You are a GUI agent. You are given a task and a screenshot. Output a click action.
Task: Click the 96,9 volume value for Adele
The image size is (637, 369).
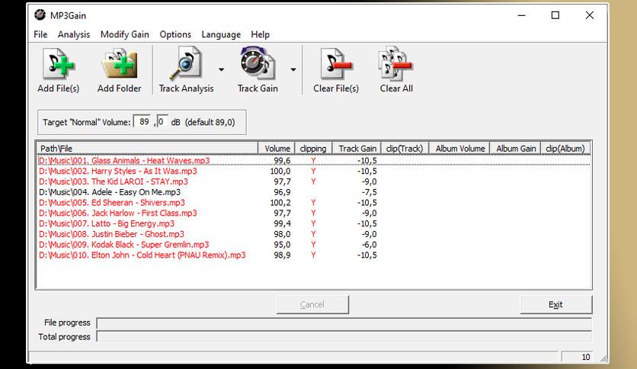[283, 192]
